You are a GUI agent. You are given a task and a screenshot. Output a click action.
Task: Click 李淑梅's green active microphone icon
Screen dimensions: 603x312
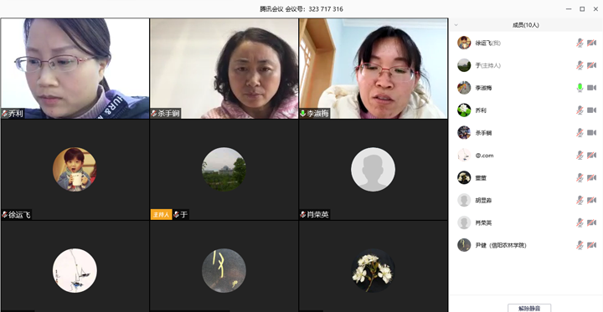click(580, 88)
